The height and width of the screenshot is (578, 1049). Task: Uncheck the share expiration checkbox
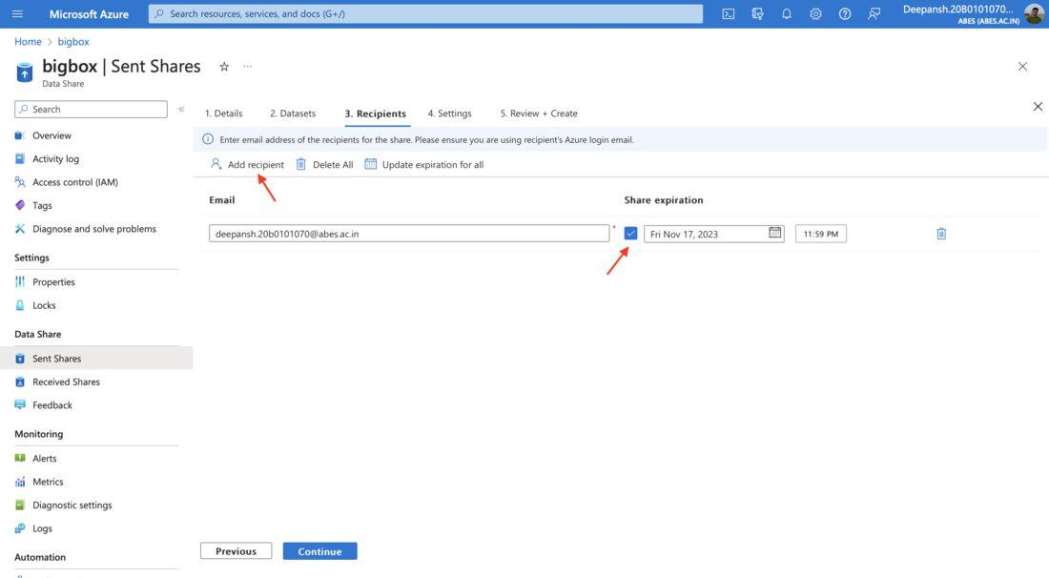pyautogui.click(x=630, y=233)
